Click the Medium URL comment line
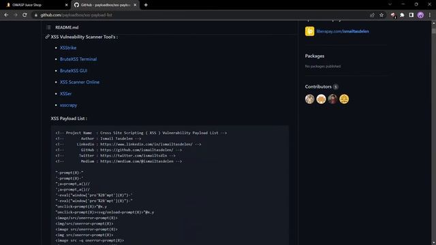The image size is (436, 245). (x=119, y=161)
